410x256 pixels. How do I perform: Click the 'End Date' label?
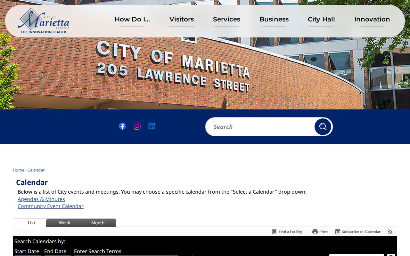(x=55, y=251)
